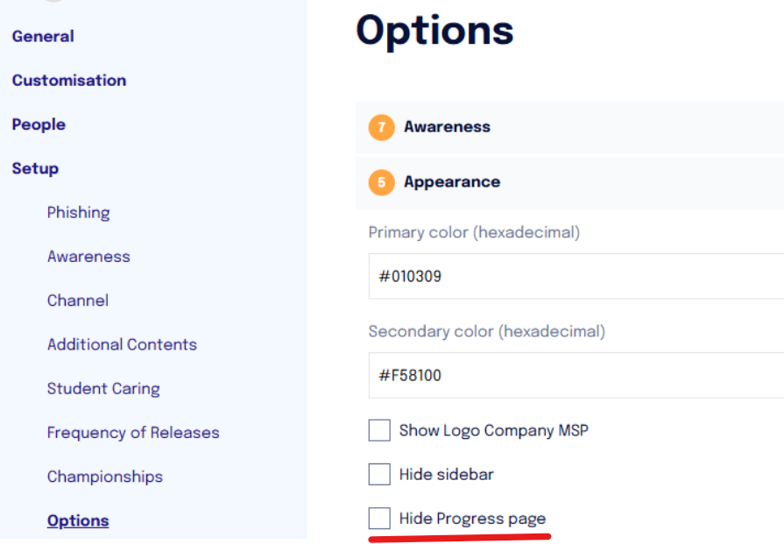Open the Awareness setup page in sidebar
Viewport: 784px width, 544px height.
pyautogui.click(x=88, y=257)
